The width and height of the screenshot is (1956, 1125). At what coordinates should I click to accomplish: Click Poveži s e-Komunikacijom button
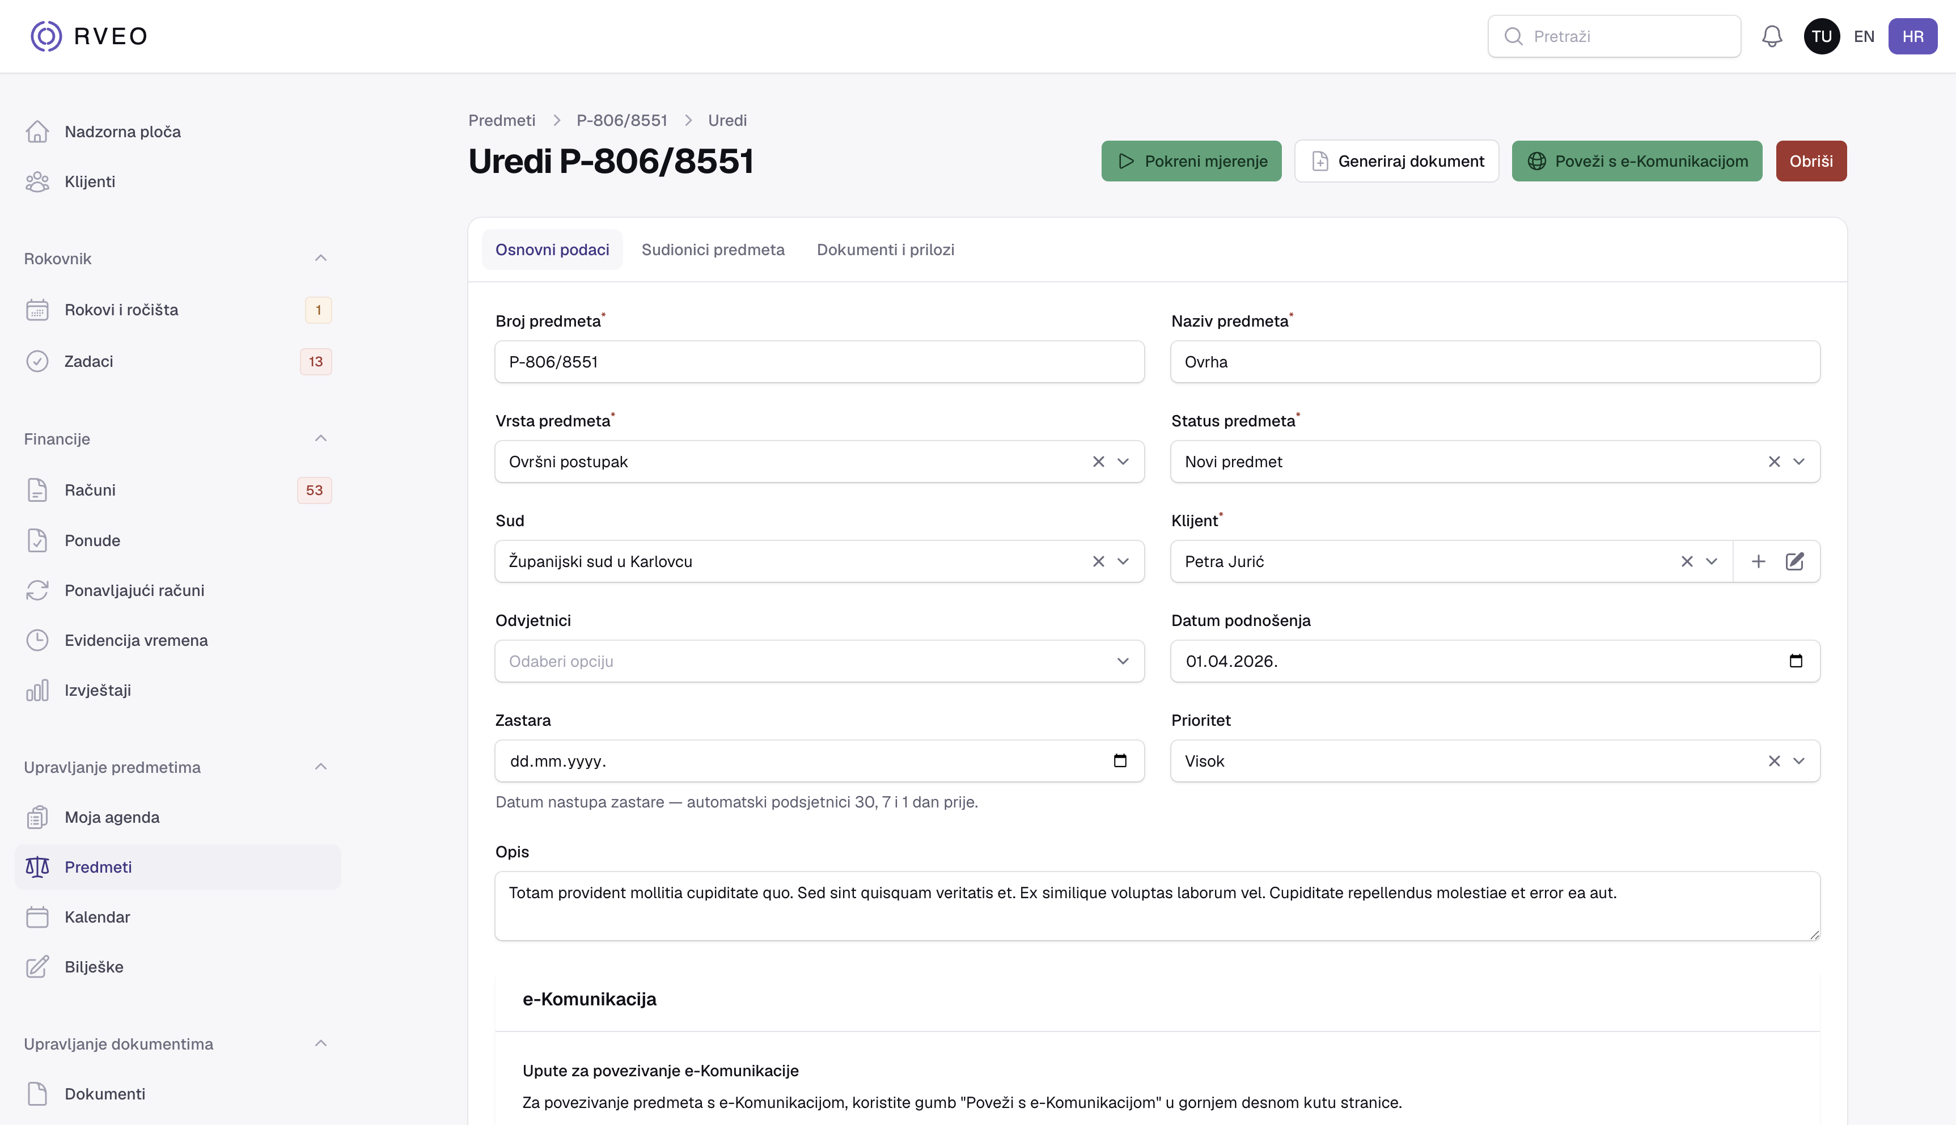1636,162
